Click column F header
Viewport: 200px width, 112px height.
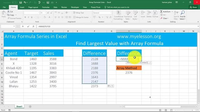[x=94, y=31]
